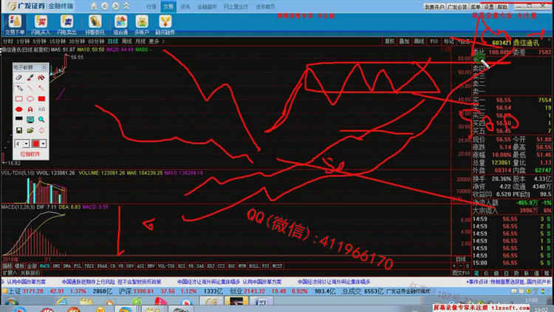Click the screen capture monitor icon

click(30, 120)
